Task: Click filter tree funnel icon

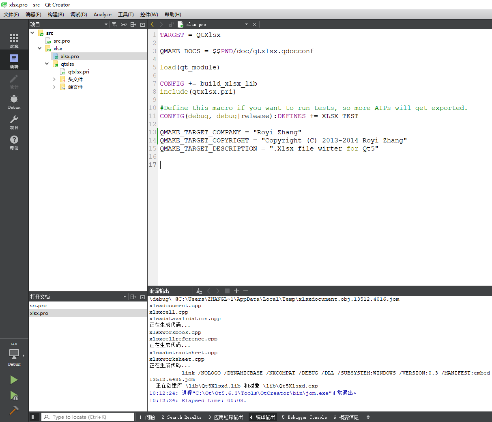Action: tap(114, 24)
